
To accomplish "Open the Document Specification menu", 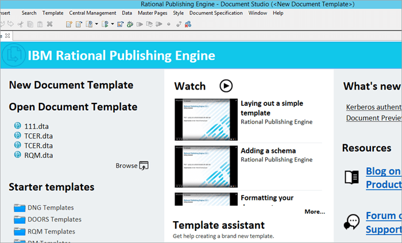I will point(216,13).
